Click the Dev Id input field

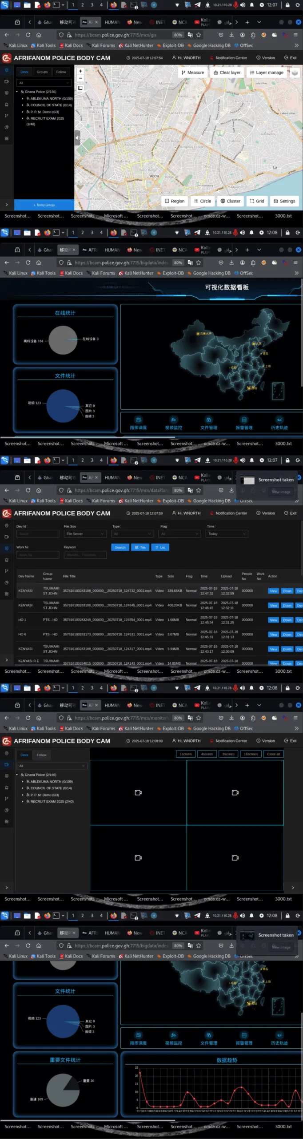tap(38, 534)
